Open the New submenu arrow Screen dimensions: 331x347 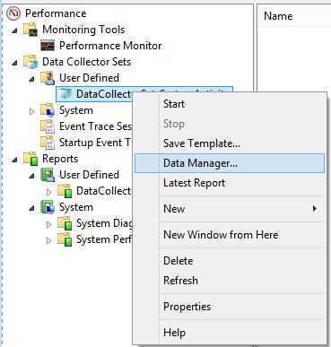(314, 208)
